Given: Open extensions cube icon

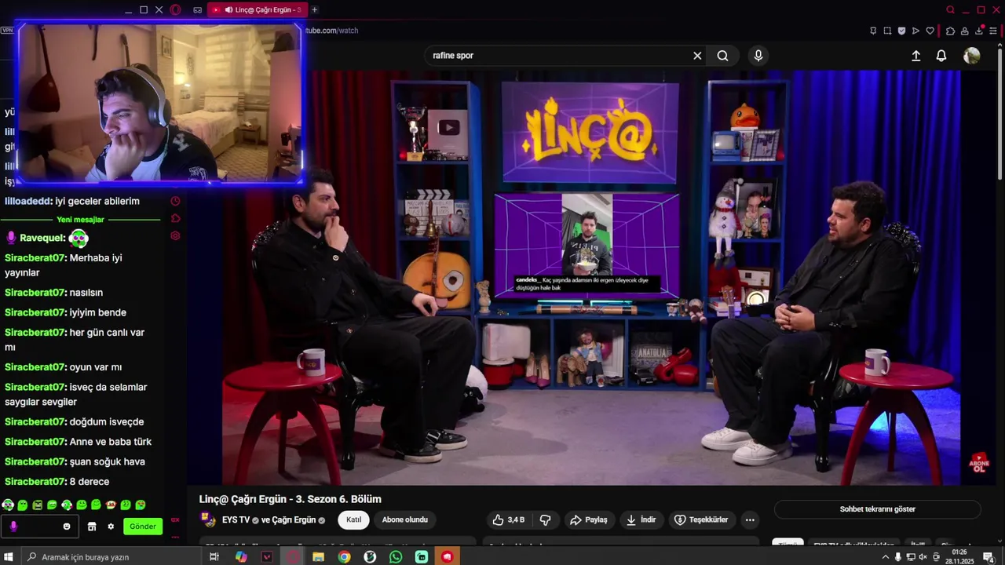Looking at the screenshot, I should point(950,31).
